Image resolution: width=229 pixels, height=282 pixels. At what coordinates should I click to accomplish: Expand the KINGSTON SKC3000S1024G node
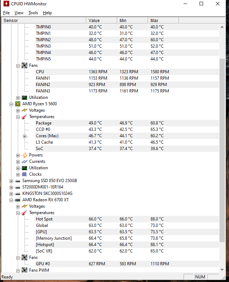click(x=11, y=194)
